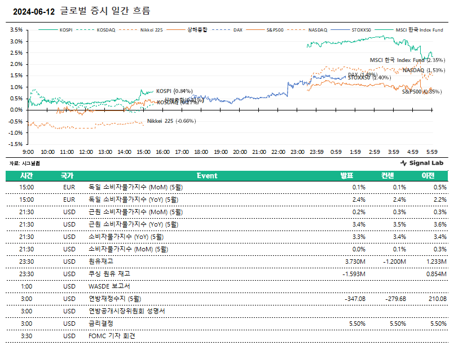Click the 3:30 time cell
The width and height of the screenshot is (454, 350).
[27, 336]
